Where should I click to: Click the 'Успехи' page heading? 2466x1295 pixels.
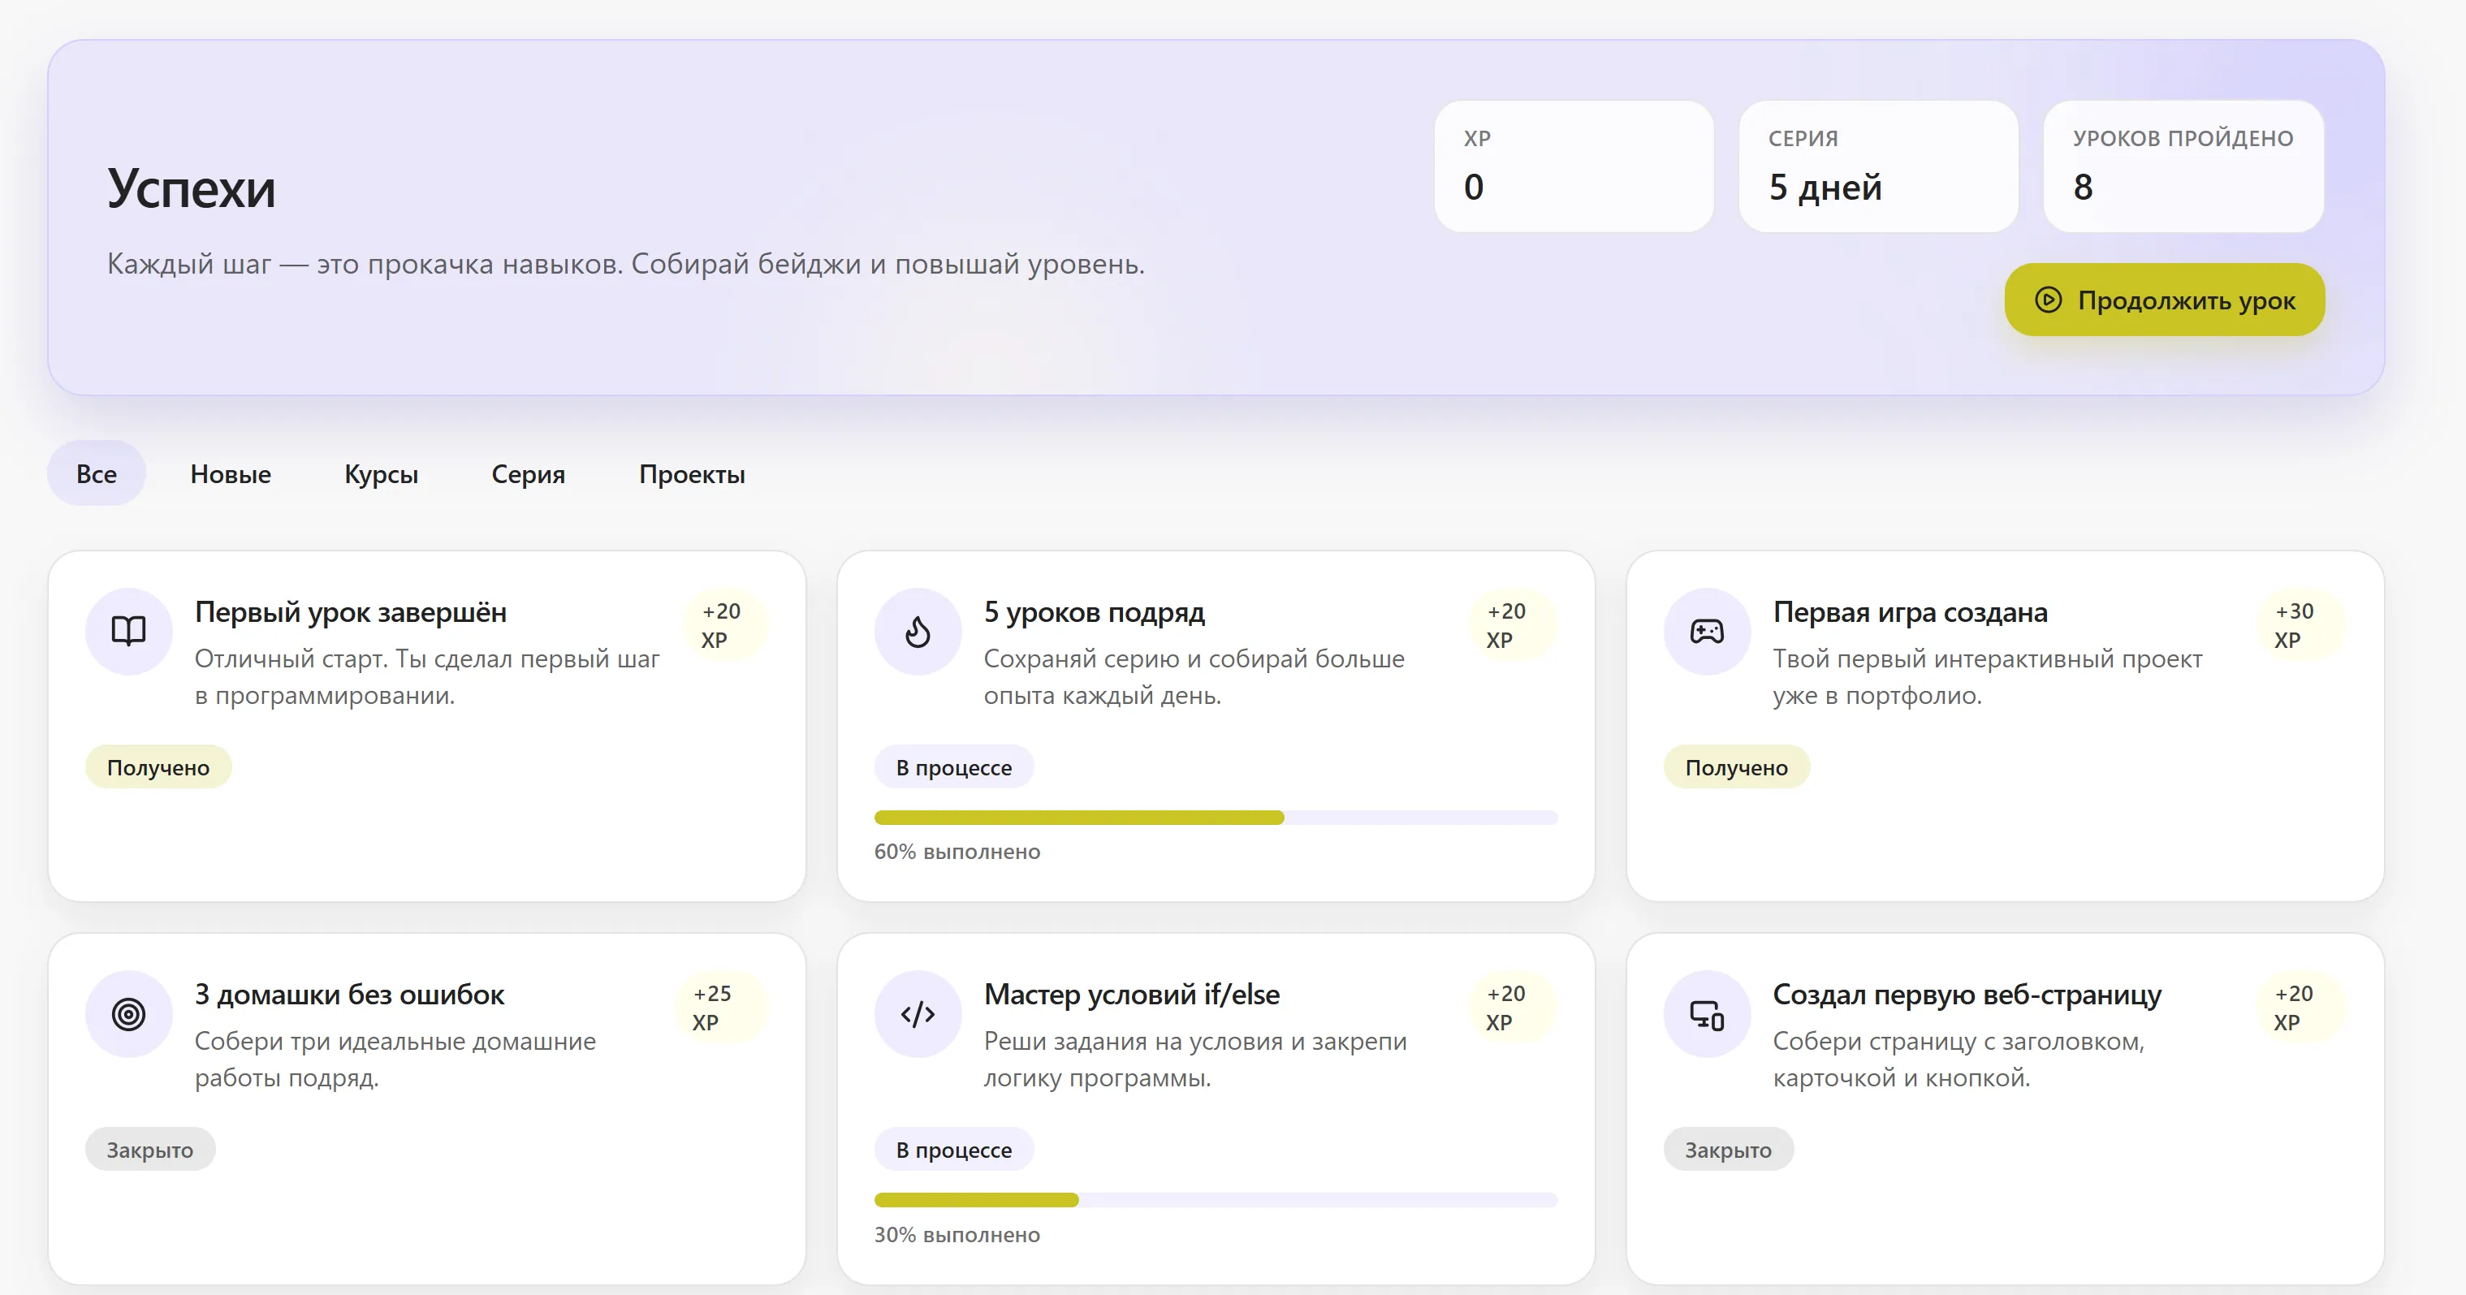(x=192, y=188)
